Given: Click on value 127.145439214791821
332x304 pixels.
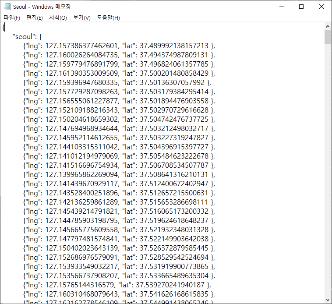Looking at the screenshot, I should click(x=81, y=212).
